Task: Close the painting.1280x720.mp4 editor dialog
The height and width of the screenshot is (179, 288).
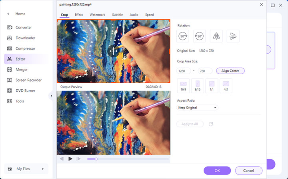Action: 261,4
